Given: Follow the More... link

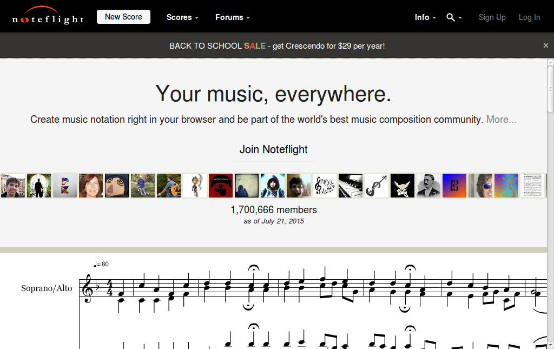Looking at the screenshot, I should click(501, 120).
